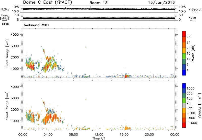The height and width of the screenshot is (140, 202).
Task: Click the red segment of the power color bar
Action: pyautogui.click(x=184, y=34)
